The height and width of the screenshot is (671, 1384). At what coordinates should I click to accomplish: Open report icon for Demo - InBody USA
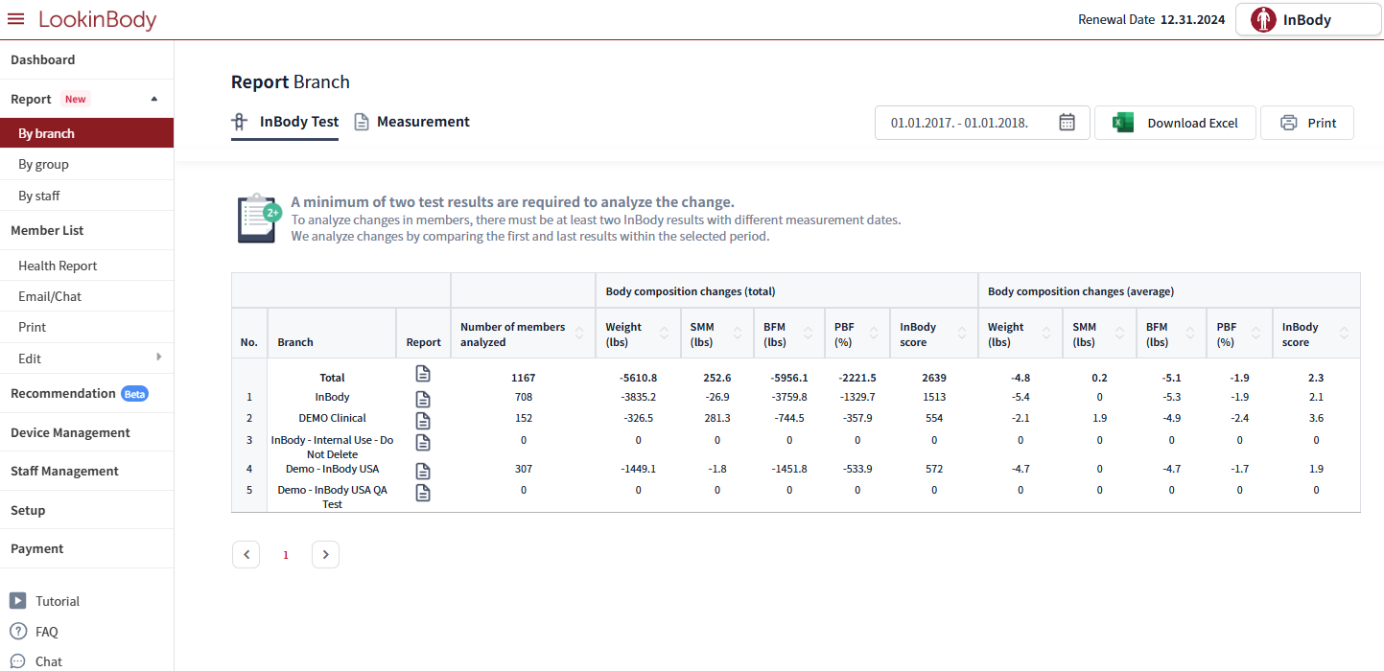pyautogui.click(x=423, y=471)
